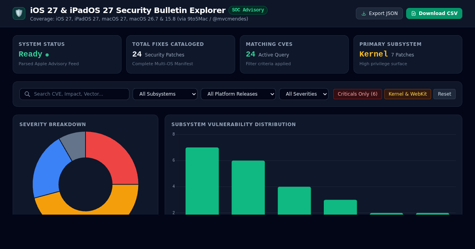Viewport: 475px width, 249px height.
Task: Click the shield logo icon
Action: pos(19,13)
